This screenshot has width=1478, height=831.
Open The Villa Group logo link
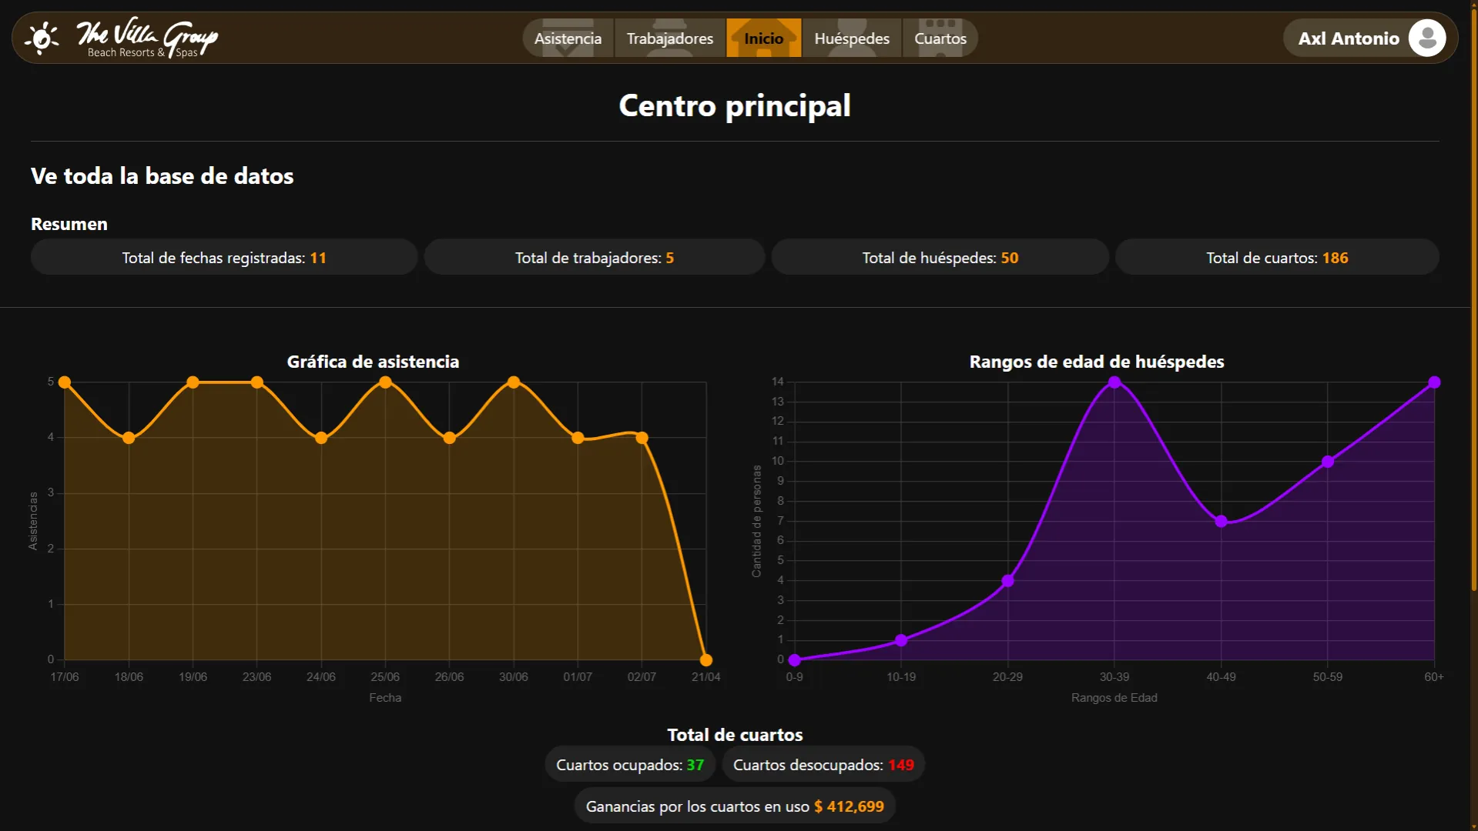(x=147, y=38)
